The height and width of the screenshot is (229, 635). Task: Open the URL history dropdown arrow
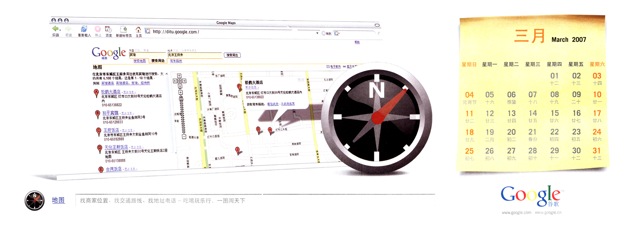[317, 33]
